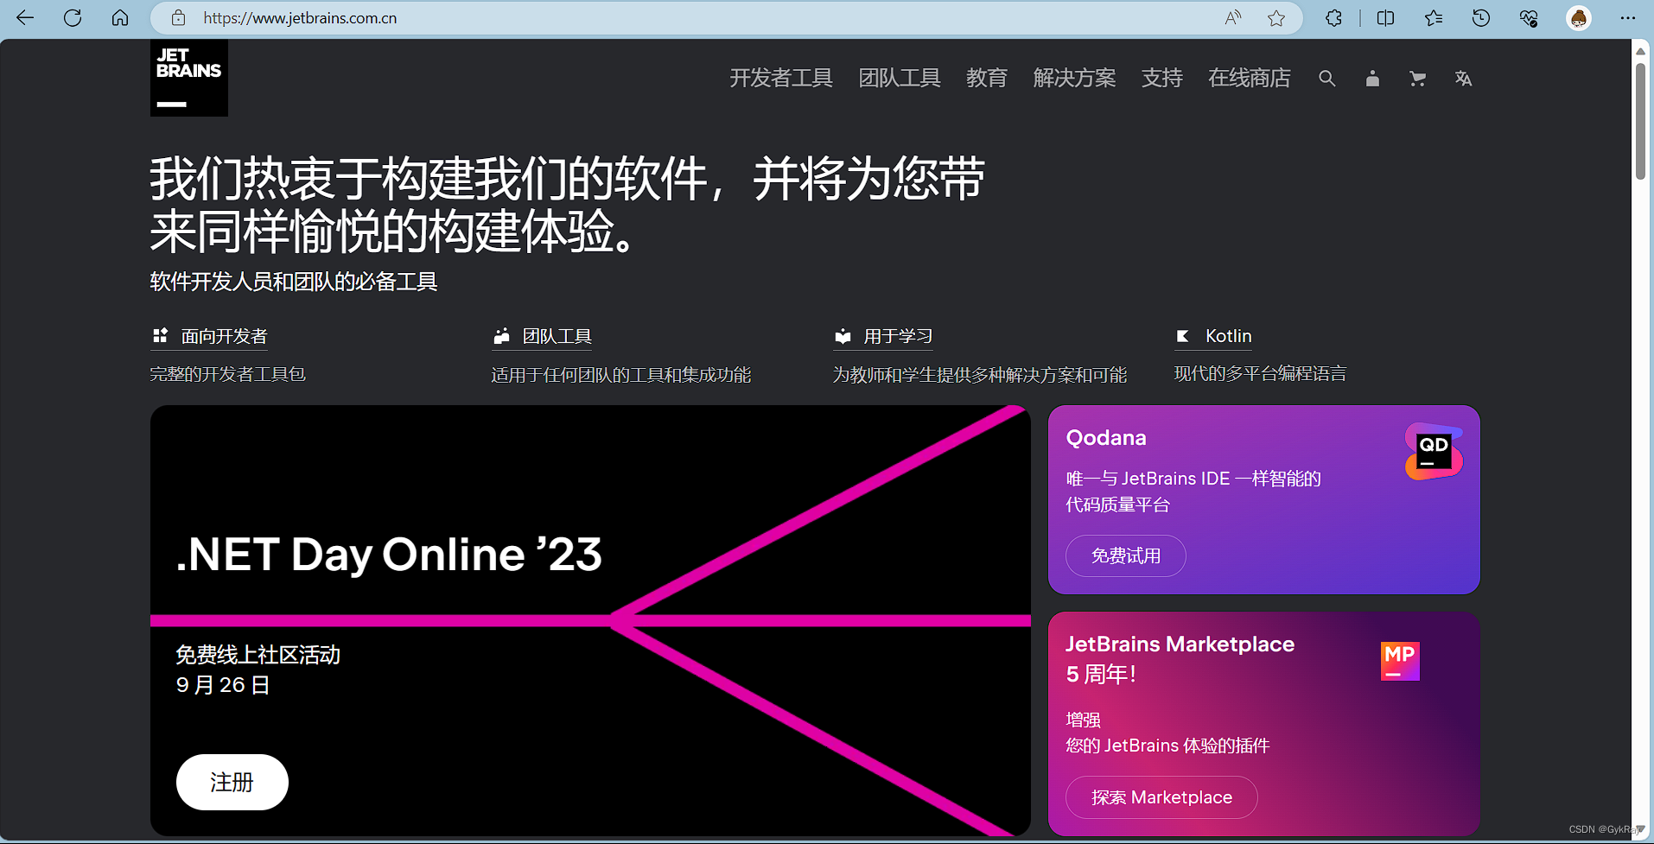Open JetBrains account user icon

[1372, 79]
